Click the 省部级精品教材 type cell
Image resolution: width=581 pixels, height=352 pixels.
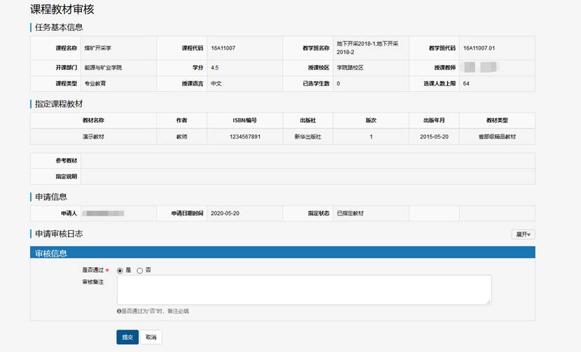pos(497,137)
